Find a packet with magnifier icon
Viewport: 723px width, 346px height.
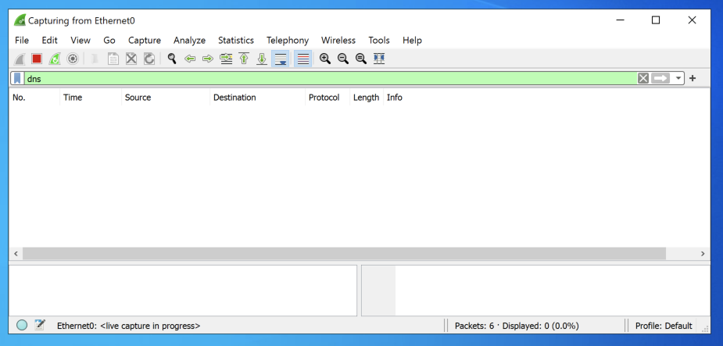[172, 59]
